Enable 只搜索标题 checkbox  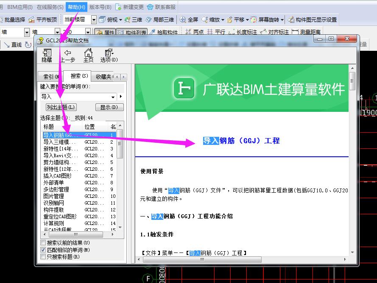pos(43,257)
